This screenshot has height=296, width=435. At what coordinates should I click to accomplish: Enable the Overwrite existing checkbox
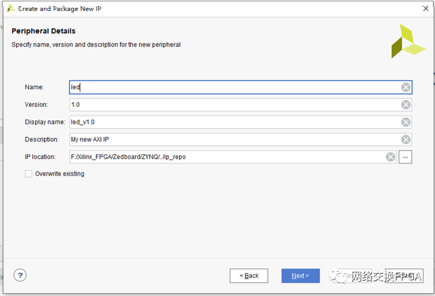click(28, 174)
